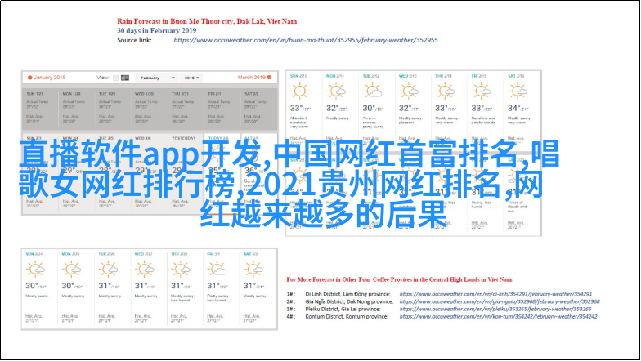The height and width of the screenshot is (361, 641).
Task: Click the partly sunny icon for FRI 3/1
Action: click(x=217, y=270)
